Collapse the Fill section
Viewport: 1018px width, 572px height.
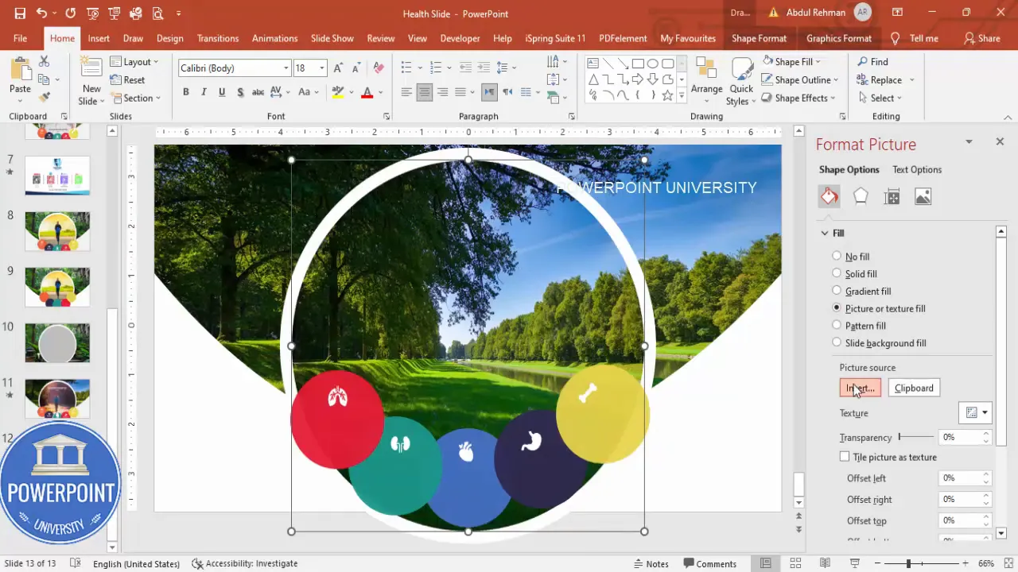tap(825, 233)
